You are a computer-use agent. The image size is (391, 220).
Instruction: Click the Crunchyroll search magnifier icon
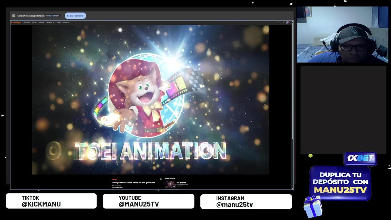[279, 22]
